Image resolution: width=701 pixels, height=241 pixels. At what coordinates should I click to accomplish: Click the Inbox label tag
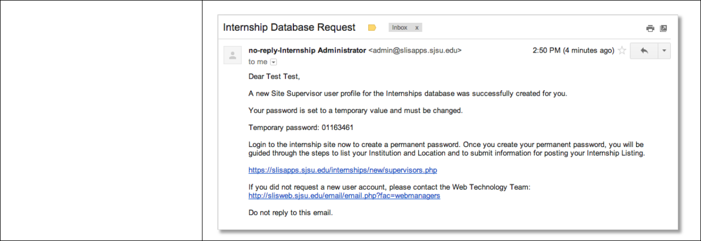400,28
